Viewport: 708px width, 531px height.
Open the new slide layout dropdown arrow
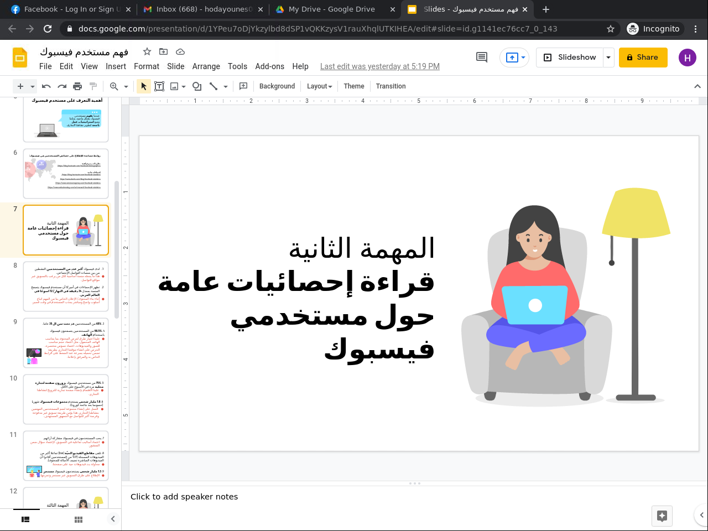[33, 86]
